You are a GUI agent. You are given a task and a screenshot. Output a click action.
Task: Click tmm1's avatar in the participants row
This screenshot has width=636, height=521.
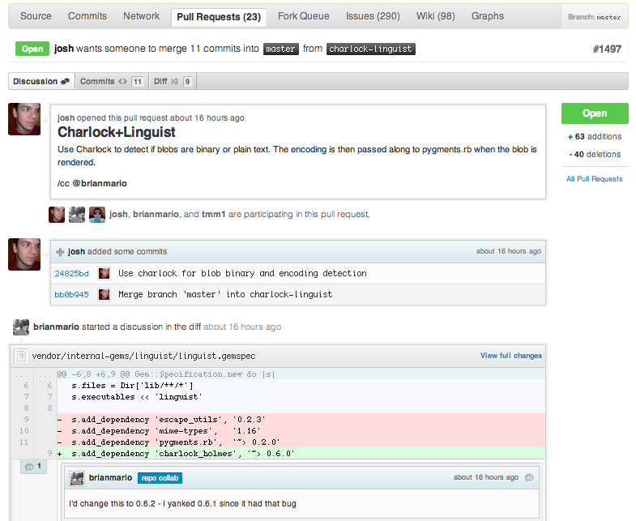(x=97, y=214)
